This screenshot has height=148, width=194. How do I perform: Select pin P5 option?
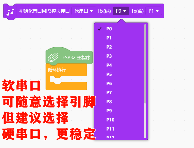[119, 74]
